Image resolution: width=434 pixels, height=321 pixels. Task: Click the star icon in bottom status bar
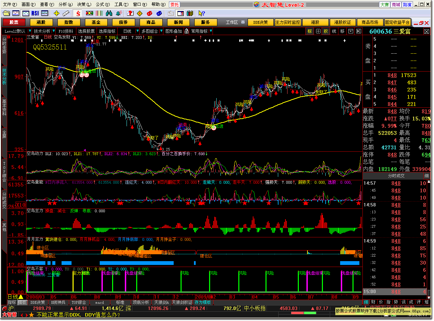[31, 315]
